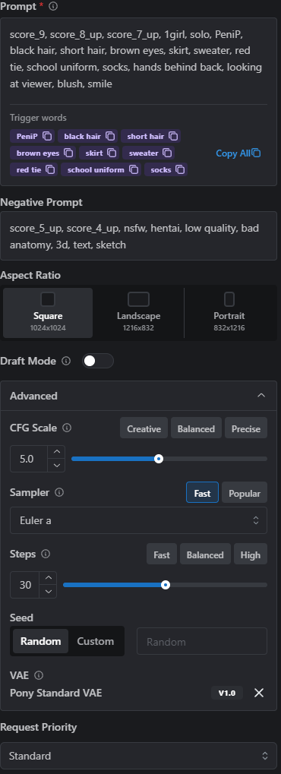Select the Popular sampler tab

245,493
